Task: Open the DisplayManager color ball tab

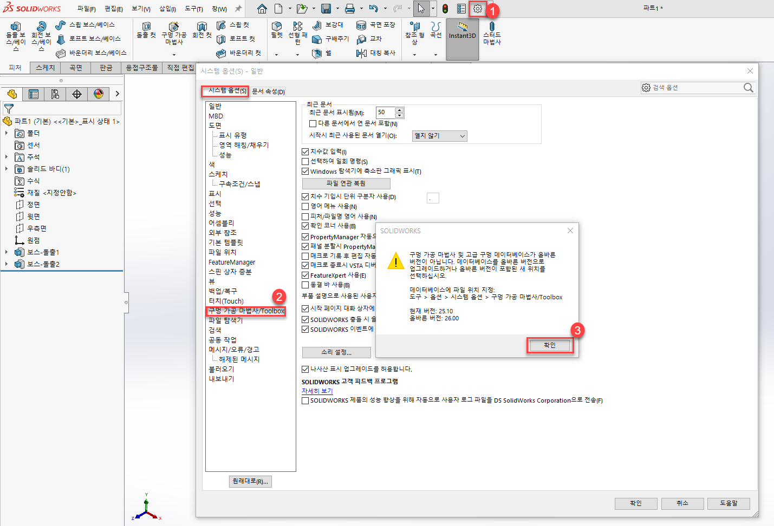Action: click(99, 94)
